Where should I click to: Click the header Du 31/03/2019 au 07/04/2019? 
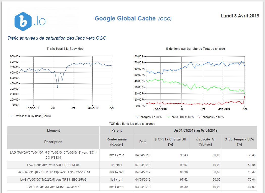[196, 130]
